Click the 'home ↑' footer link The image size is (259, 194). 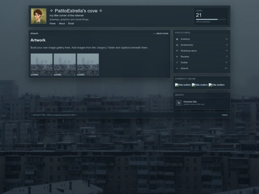coord(225,115)
